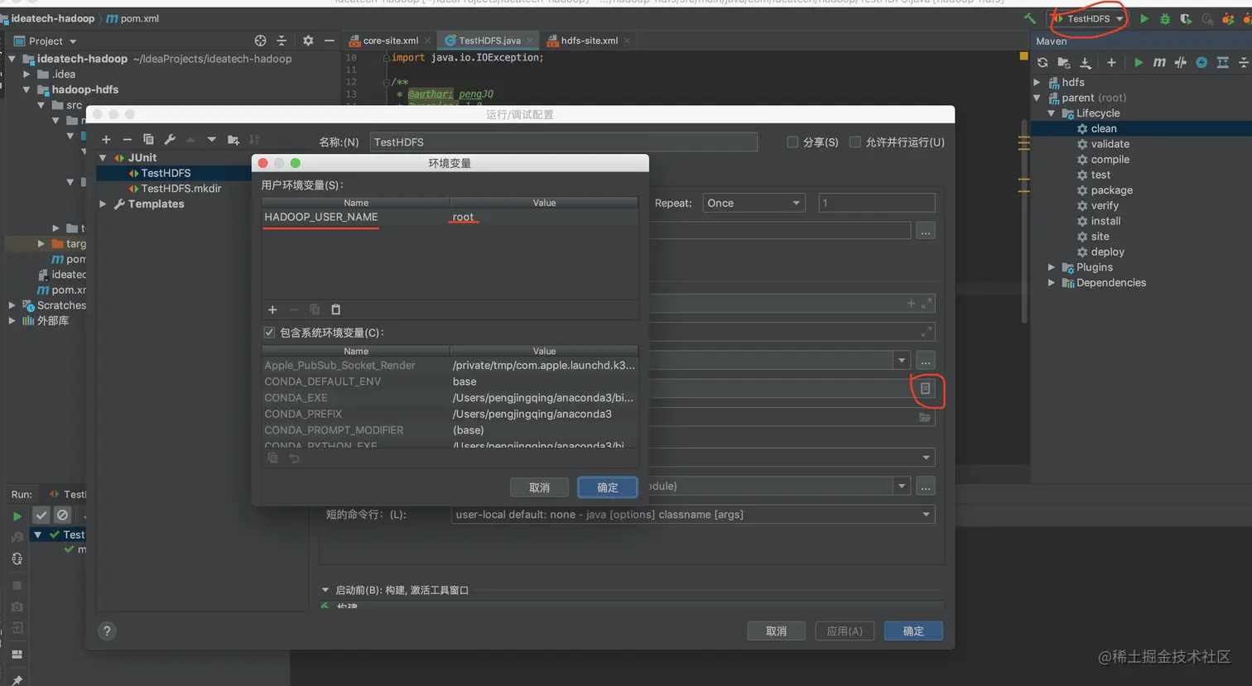Viewport: 1252px width, 686px height.
Task: Select the install Maven lifecycle goal
Action: 1105,221
